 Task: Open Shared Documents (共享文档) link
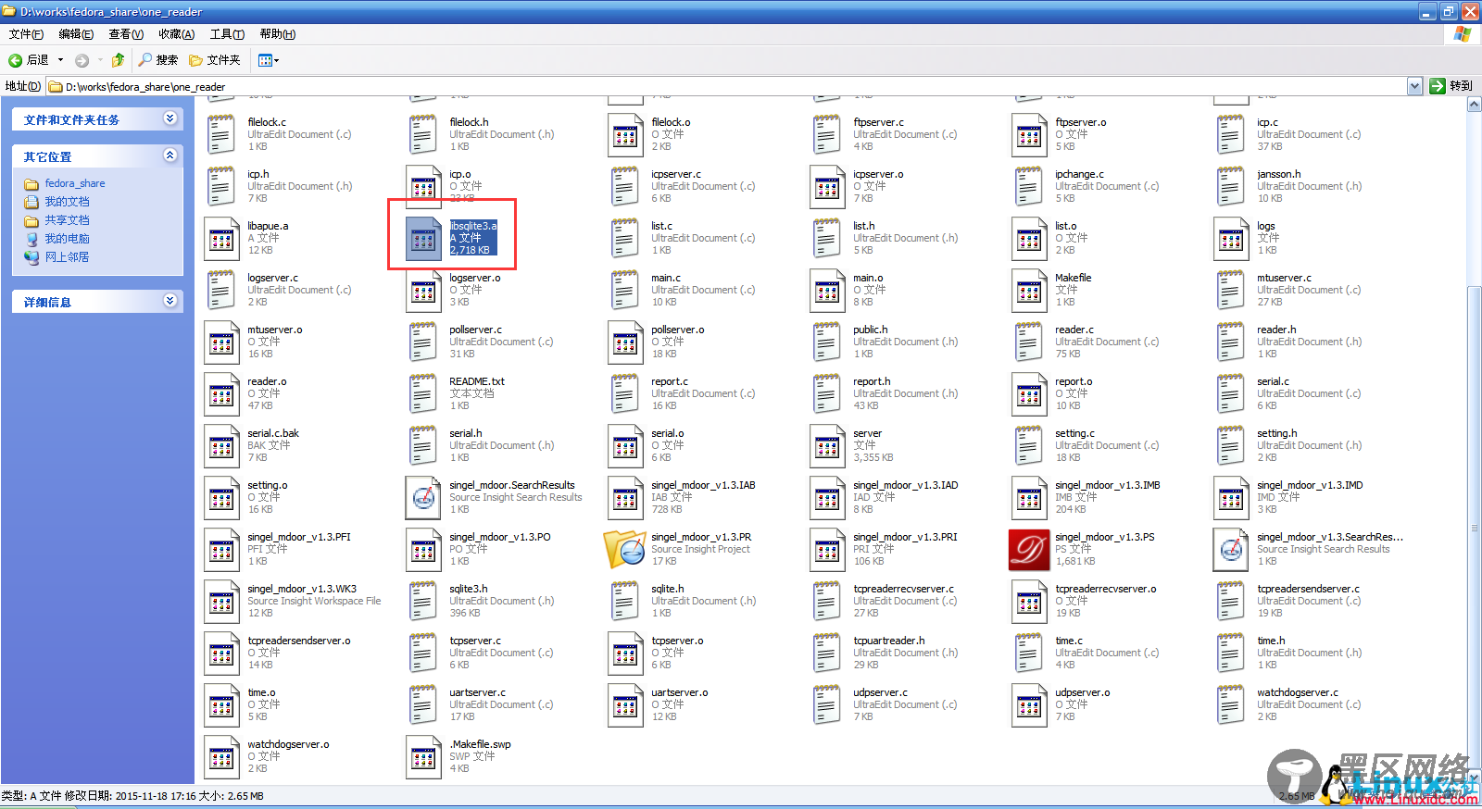(67, 220)
